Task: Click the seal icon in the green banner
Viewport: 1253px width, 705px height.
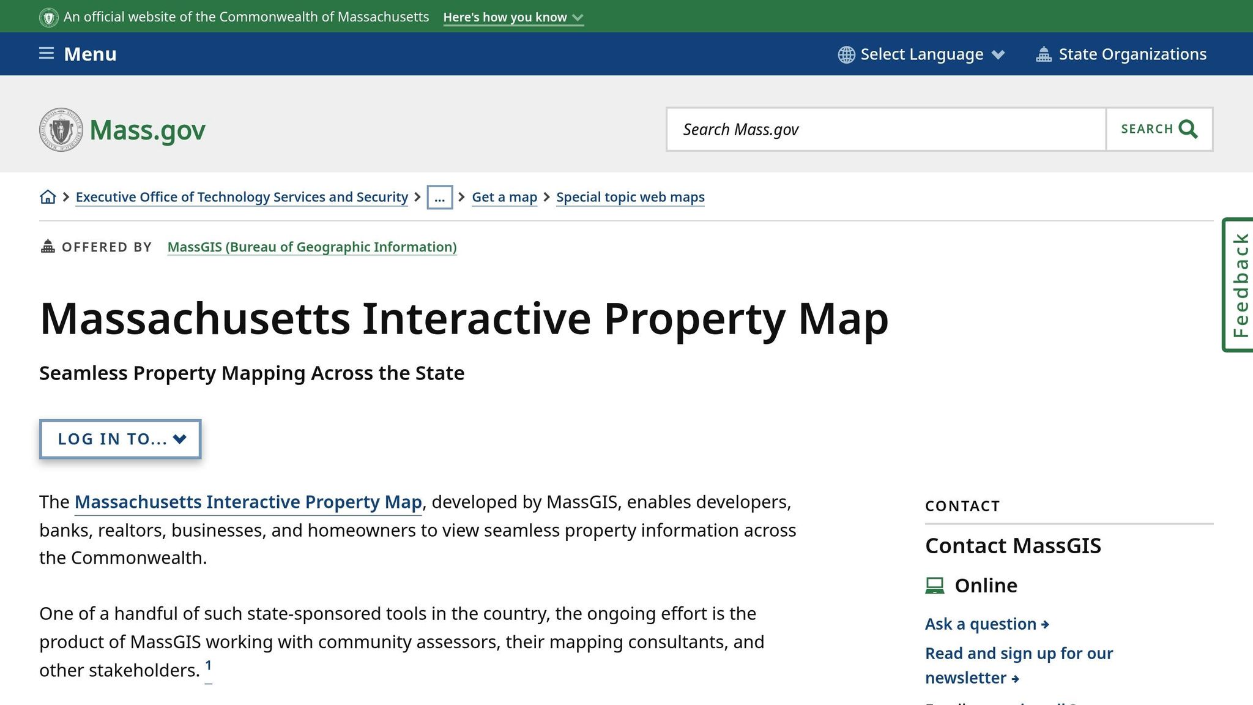Action: [x=49, y=17]
